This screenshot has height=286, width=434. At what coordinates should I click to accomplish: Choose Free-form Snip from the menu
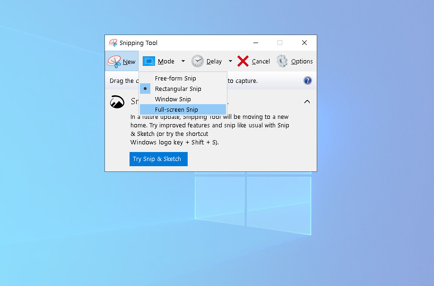(175, 78)
